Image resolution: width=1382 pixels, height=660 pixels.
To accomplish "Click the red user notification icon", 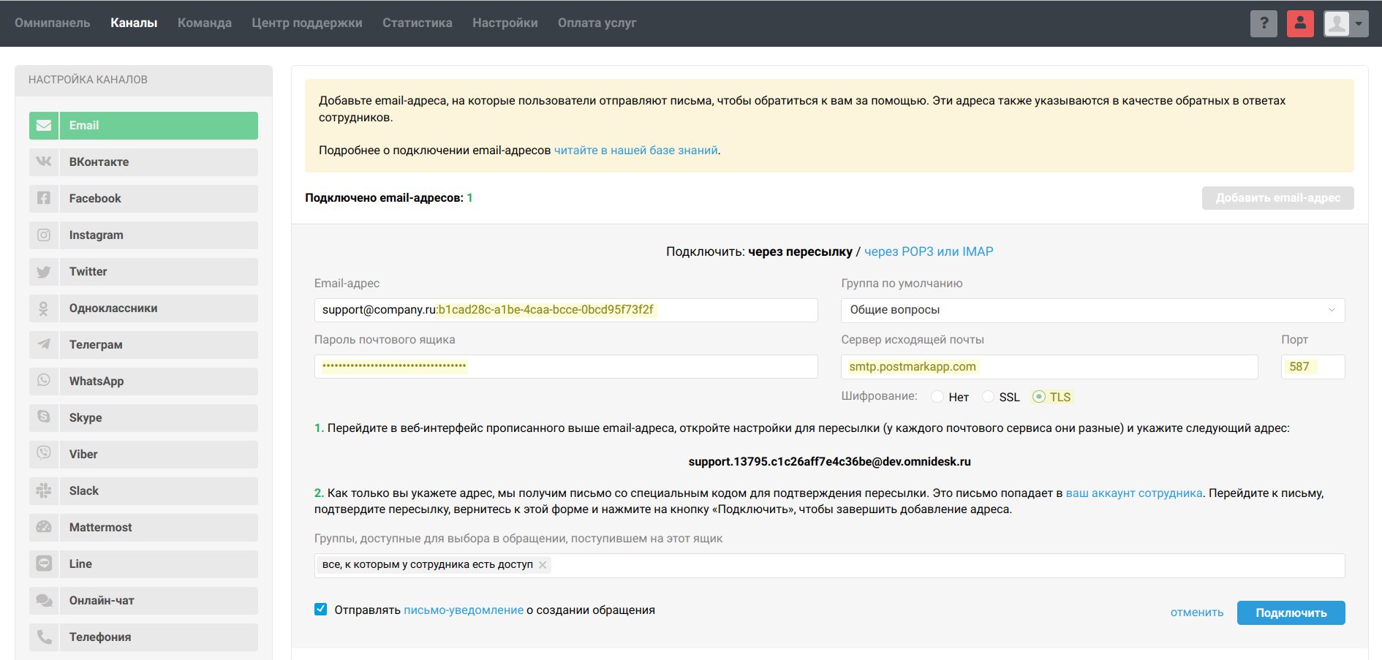I will (x=1300, y=23).
